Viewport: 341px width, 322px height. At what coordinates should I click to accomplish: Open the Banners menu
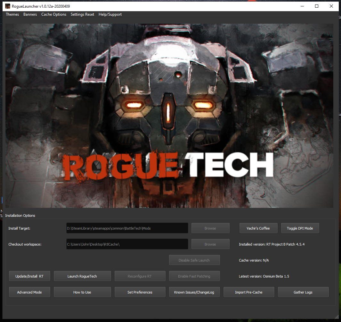coord(30,14)
